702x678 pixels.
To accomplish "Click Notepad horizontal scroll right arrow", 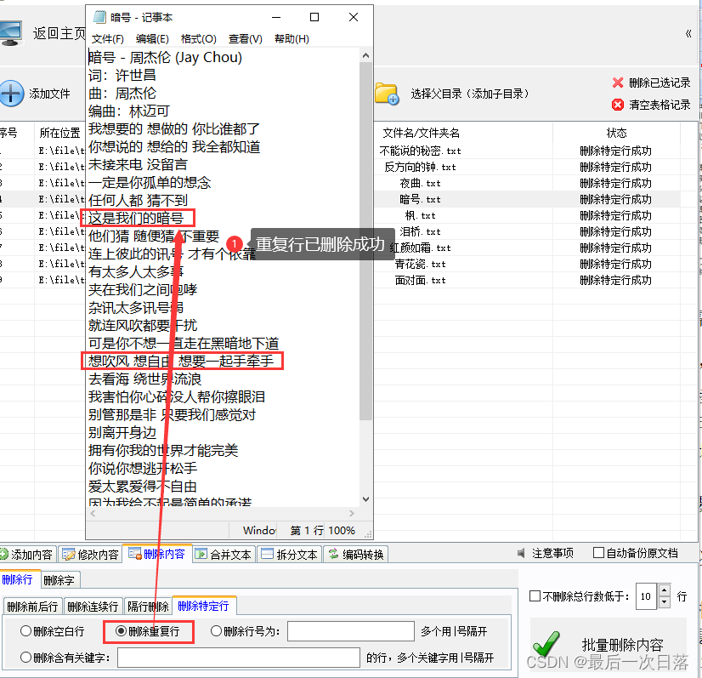I will (x=352, y=514).
